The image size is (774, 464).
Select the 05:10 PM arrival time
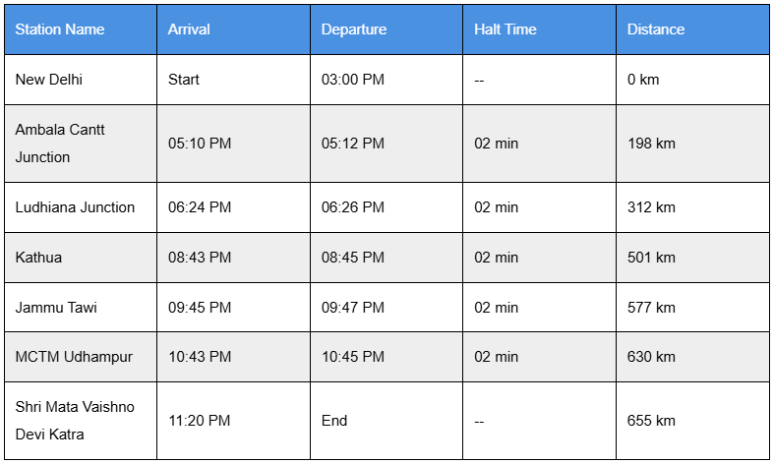click(200, 144)
